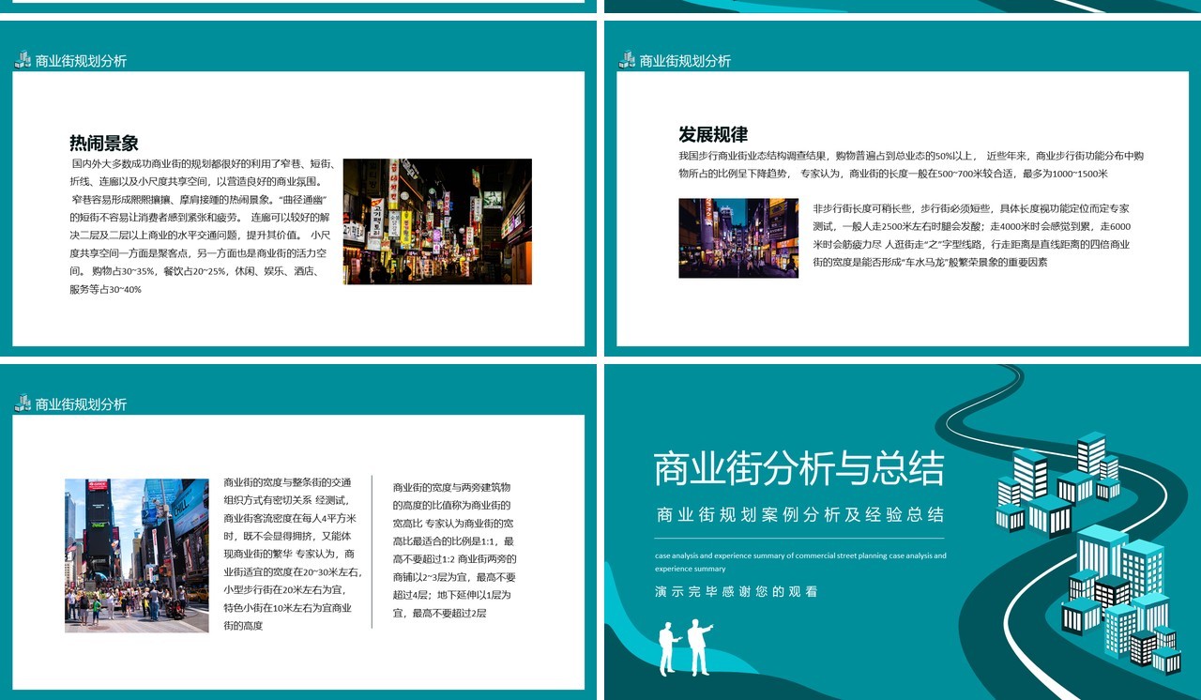Image resolution: width=1201 pixels, height=700 pixels.
Task: Click the paragraph beginning 我国步行商业街业态结构
Action: tap(911, 164)
